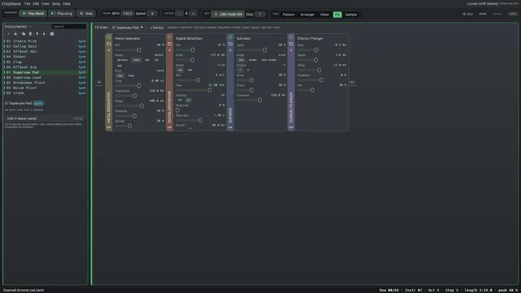Click the power icon on Sub bass device

tap(231, 38)
